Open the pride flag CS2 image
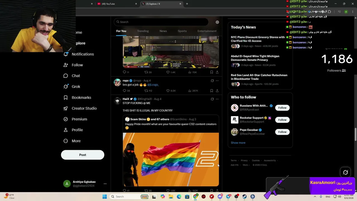Viewport: 357px width, 201px height. click(171, 159)
